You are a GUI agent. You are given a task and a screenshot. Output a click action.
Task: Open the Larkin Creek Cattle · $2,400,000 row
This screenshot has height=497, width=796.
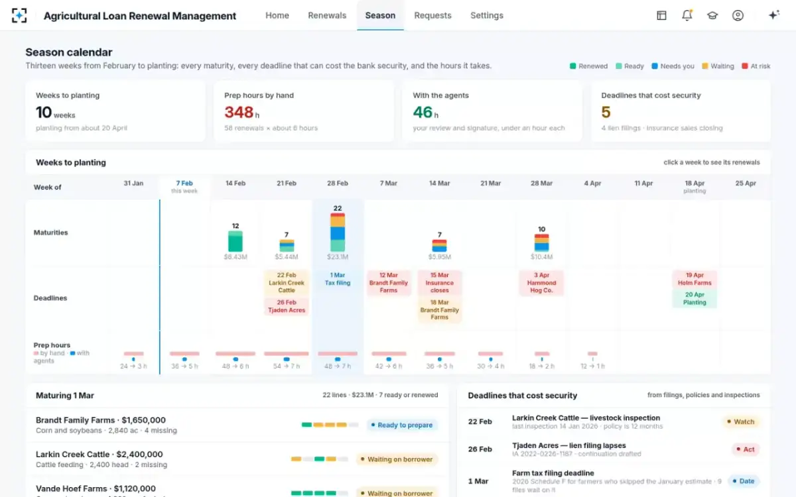pyautogui.click(x=237, y=459)
